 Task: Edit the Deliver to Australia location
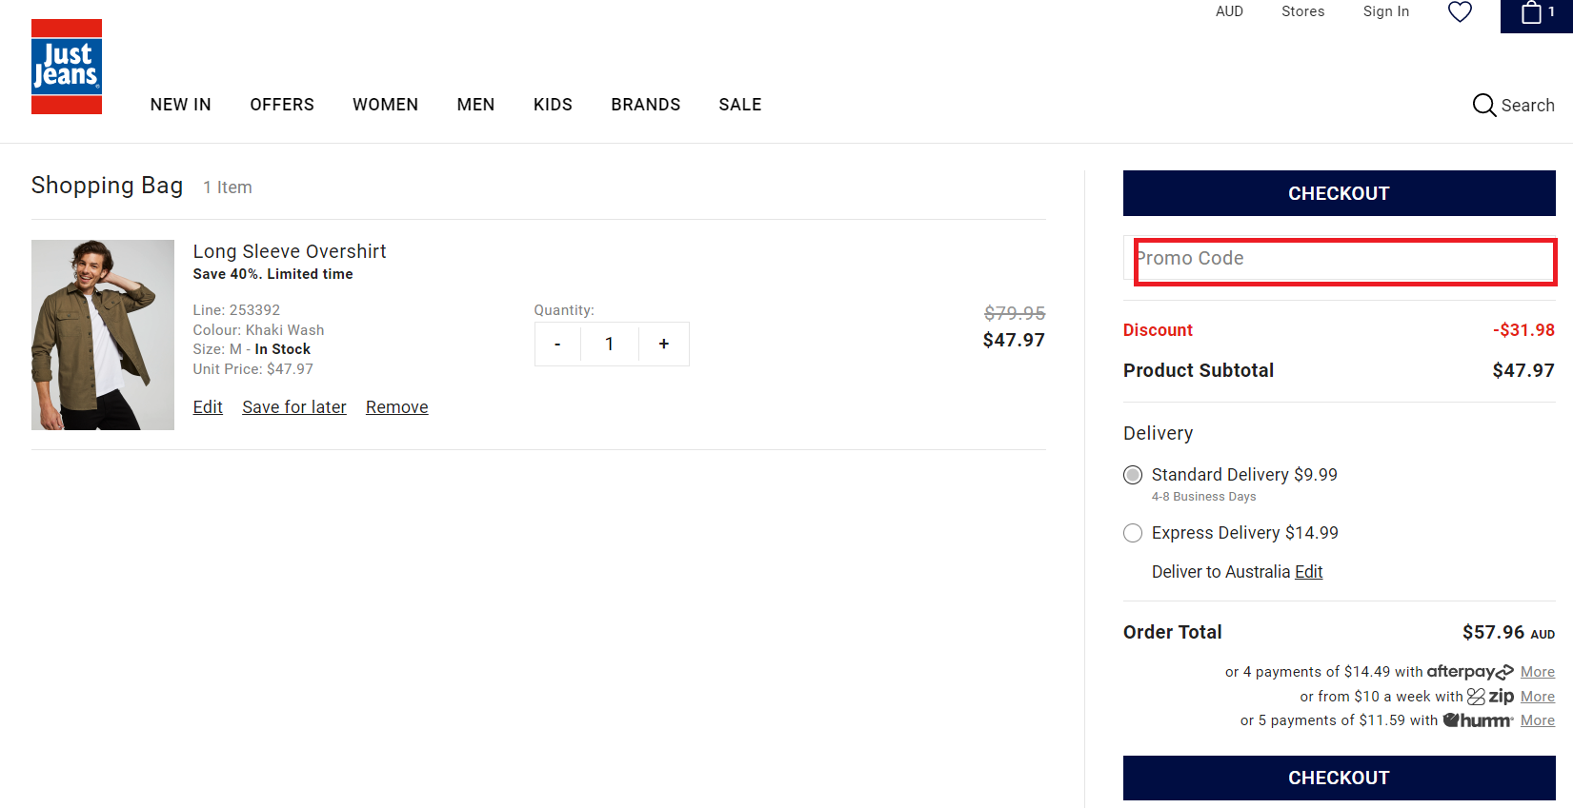pyautogui.click(x=1308, y=572)
